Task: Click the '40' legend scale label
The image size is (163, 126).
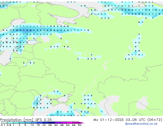Action: 68,125
